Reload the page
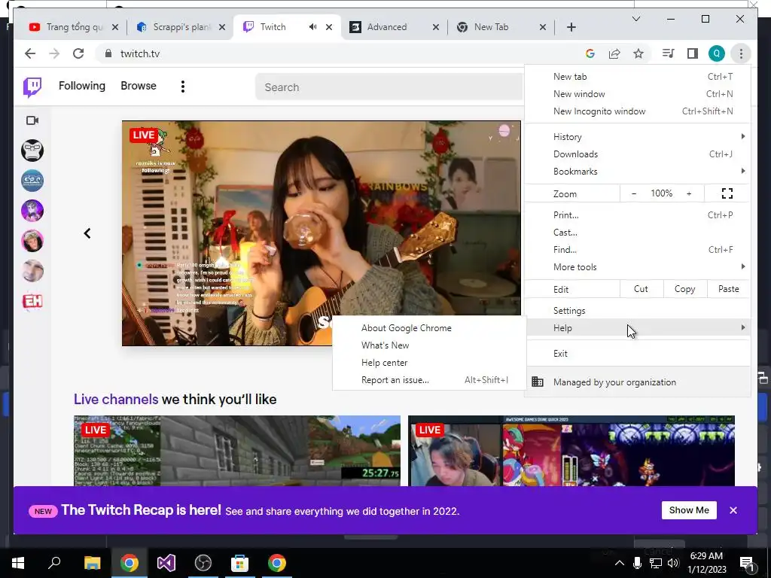This screenshot has width=771, height=578. coord(78,53)
